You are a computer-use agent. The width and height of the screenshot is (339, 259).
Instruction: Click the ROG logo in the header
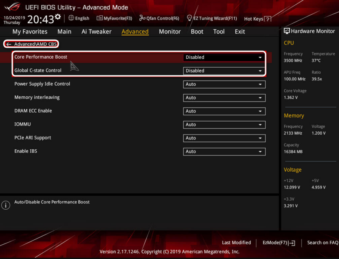point(13,7)
